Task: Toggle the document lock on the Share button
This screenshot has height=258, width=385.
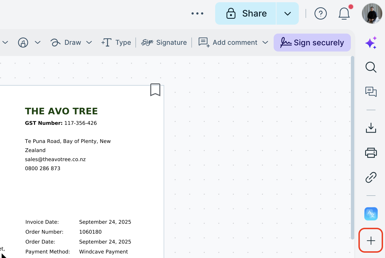Action: (231, 13)
